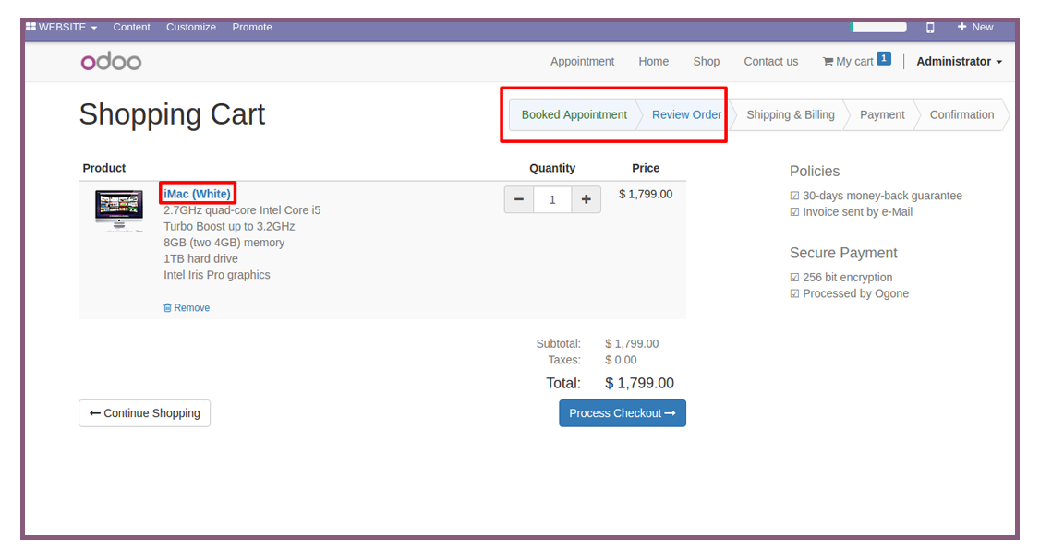Click the Processed by Ogone text

coord(855,293)
